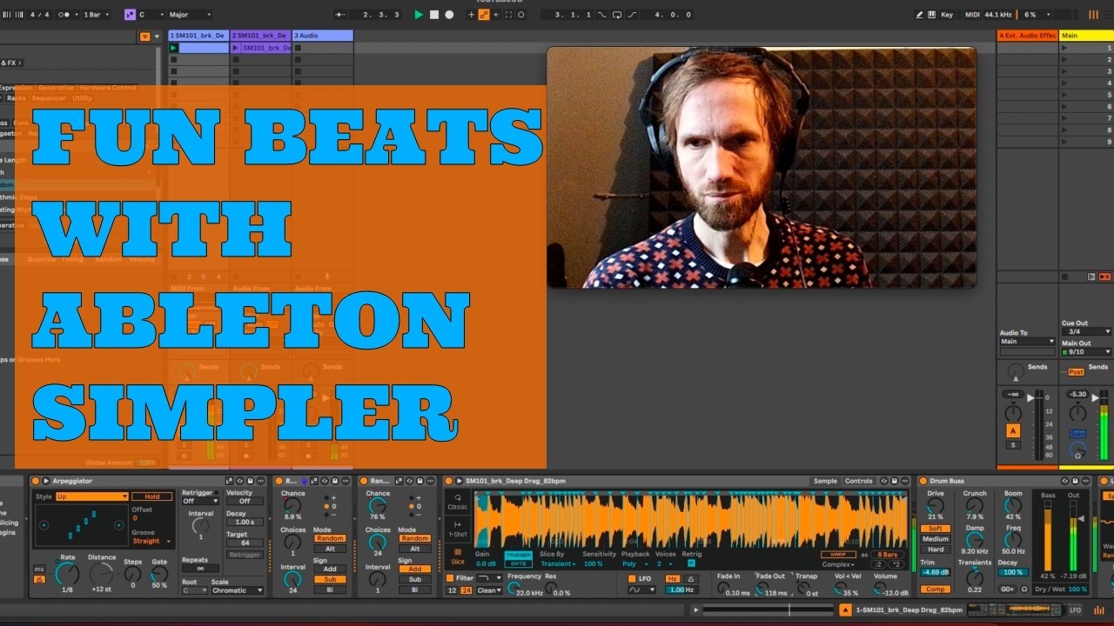Image resolution: width=1114 pixels, height=626 pixels.
Task: Click the Simpler Retrig R icon
Action: click(691, 563)
